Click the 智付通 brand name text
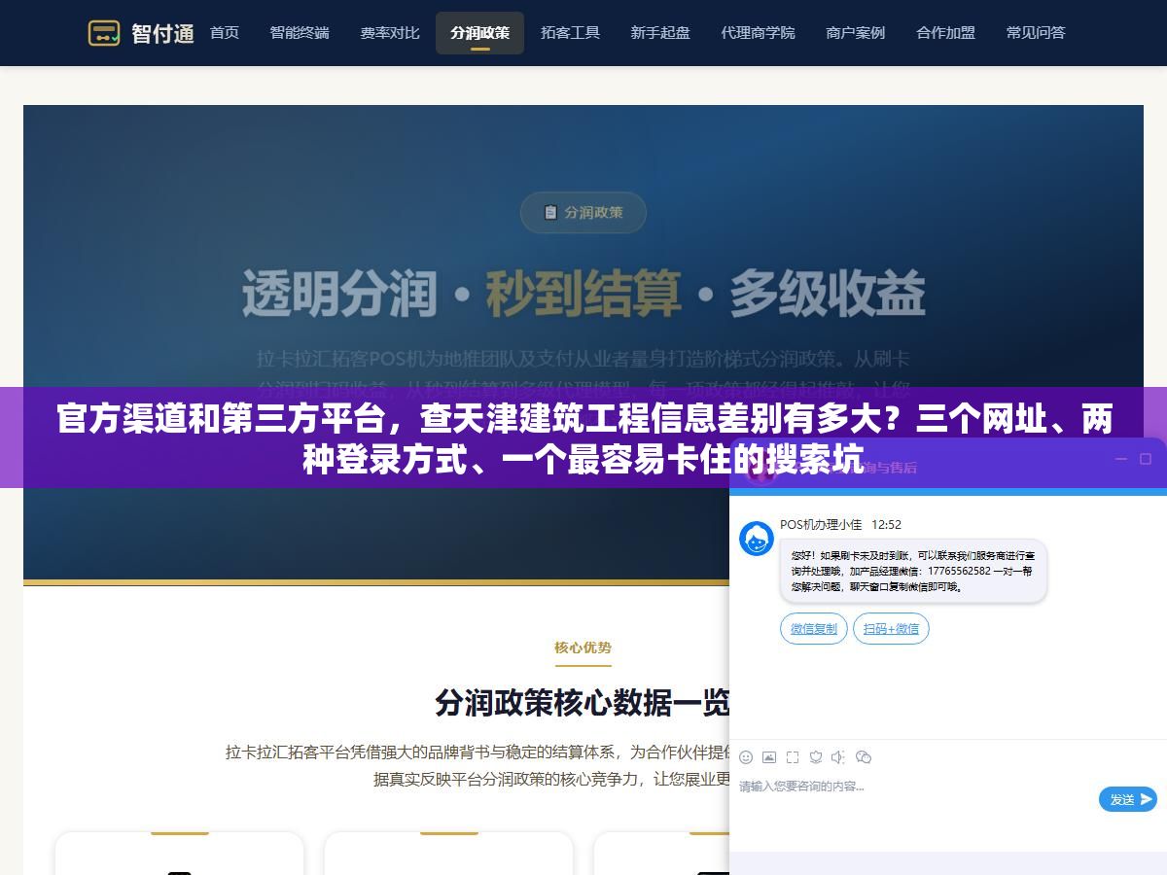The width and height of the screenshot is (1167, 875). coord(162,33)
